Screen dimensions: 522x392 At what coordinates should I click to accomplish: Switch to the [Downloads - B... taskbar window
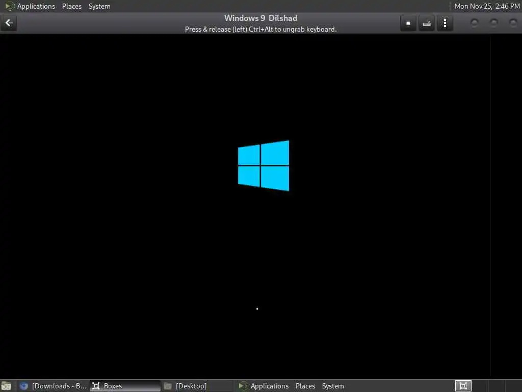pos(53,386)
